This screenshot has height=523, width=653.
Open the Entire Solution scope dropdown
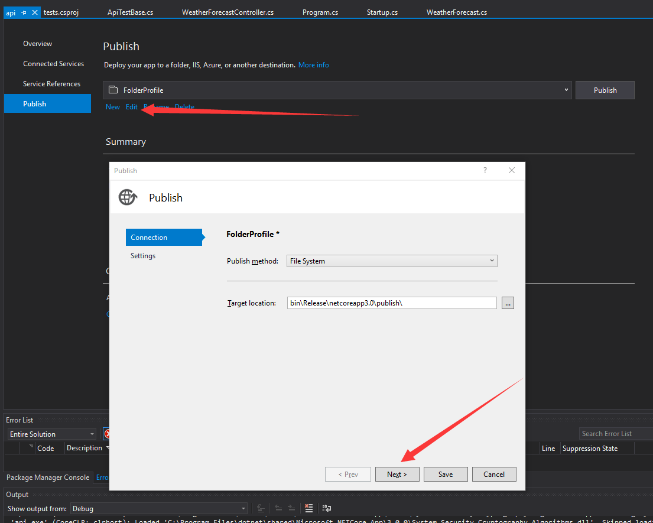click(x=92, y=434)
